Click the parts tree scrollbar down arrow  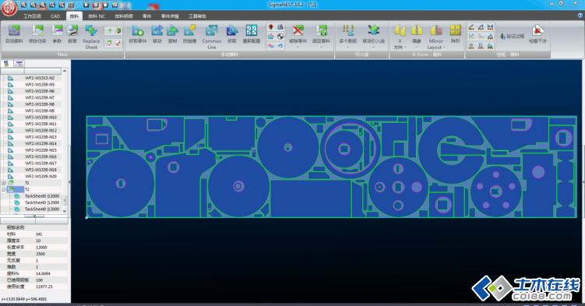pyautogui.click(x=65, y=211)
